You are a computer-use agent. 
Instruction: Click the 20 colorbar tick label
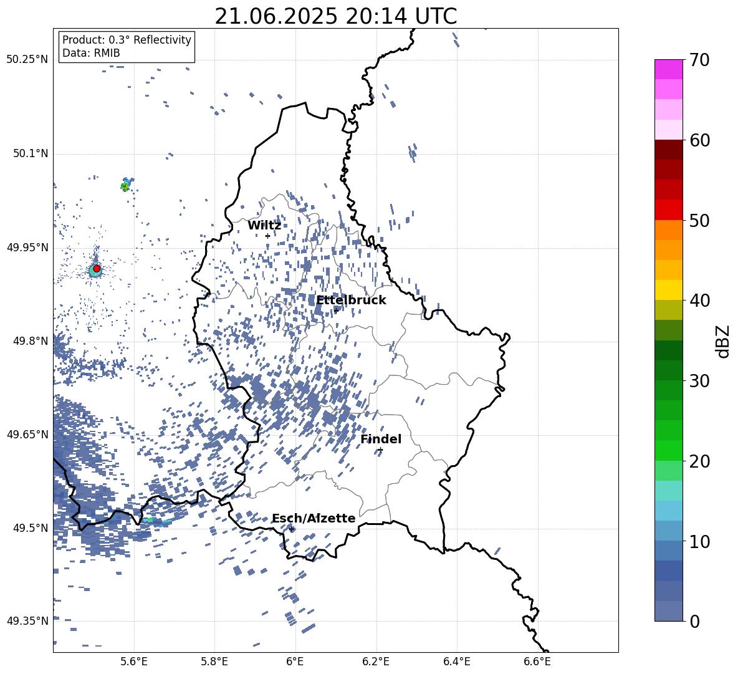coord(699,461)
